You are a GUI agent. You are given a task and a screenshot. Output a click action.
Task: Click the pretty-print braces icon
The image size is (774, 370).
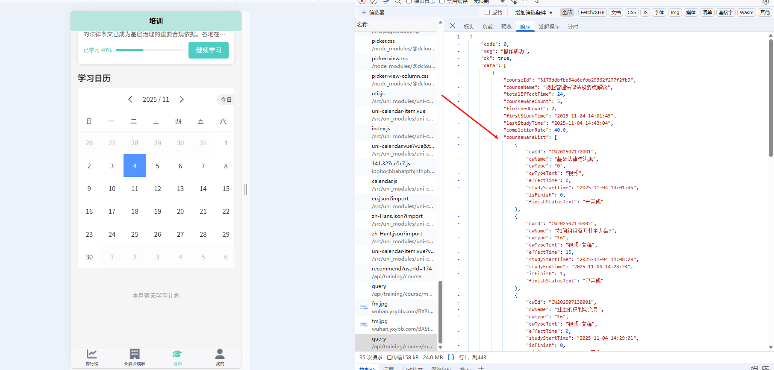[x=450, y=357]
